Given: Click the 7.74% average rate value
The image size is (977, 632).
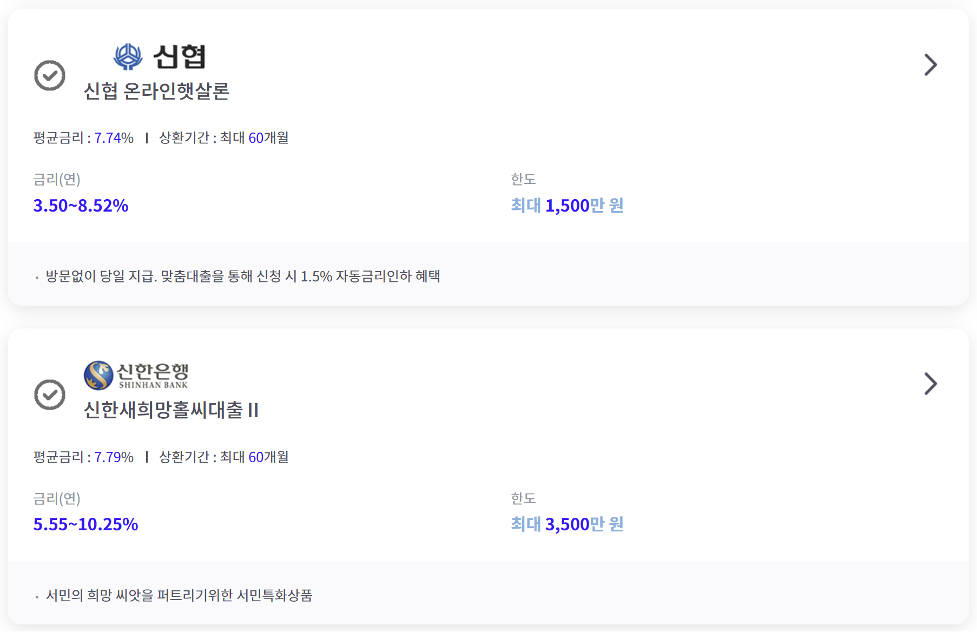Looking at the screenshot, I should tap(114, 138).
